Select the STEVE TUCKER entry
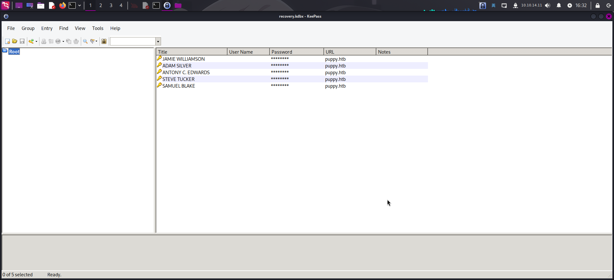This screenshot has width=614, height=280. click(178, 79)
